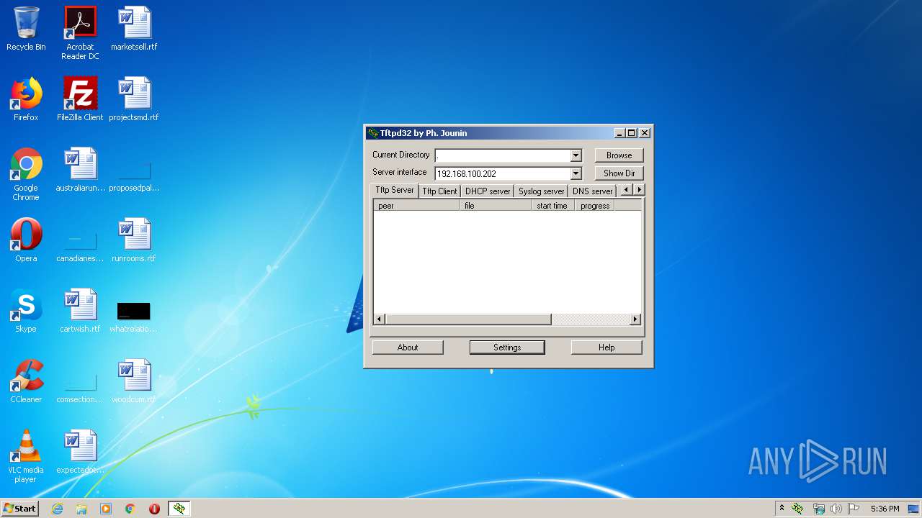This screenshot has width=922, height=518.
Task: Sort list by peer column header
Action: tap(416, 206)
